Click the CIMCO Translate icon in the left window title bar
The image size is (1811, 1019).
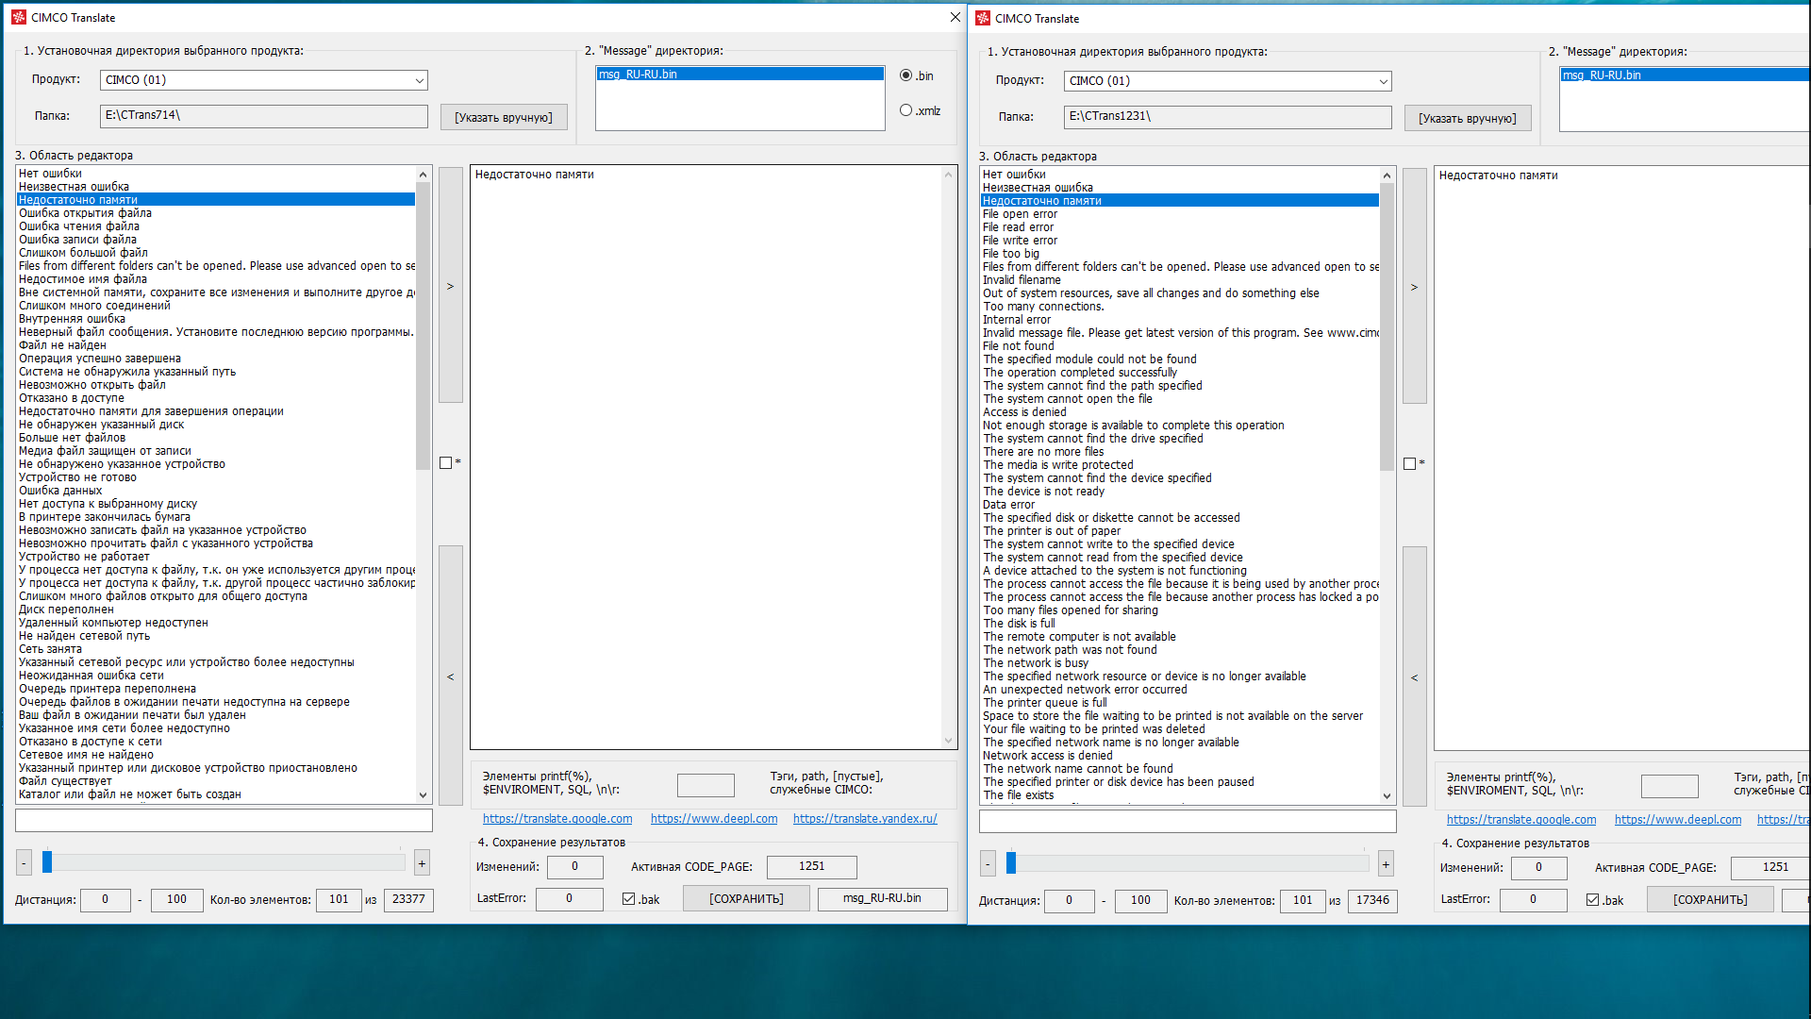tap(18, 17)
